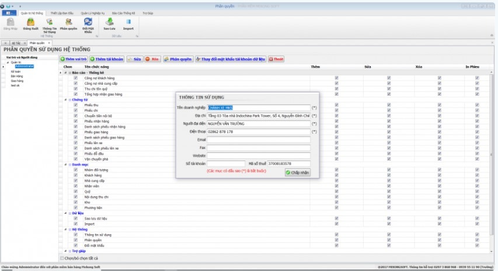Click the Sửa edit button
This screenshot has height=271, width=498.
(134, 59)
